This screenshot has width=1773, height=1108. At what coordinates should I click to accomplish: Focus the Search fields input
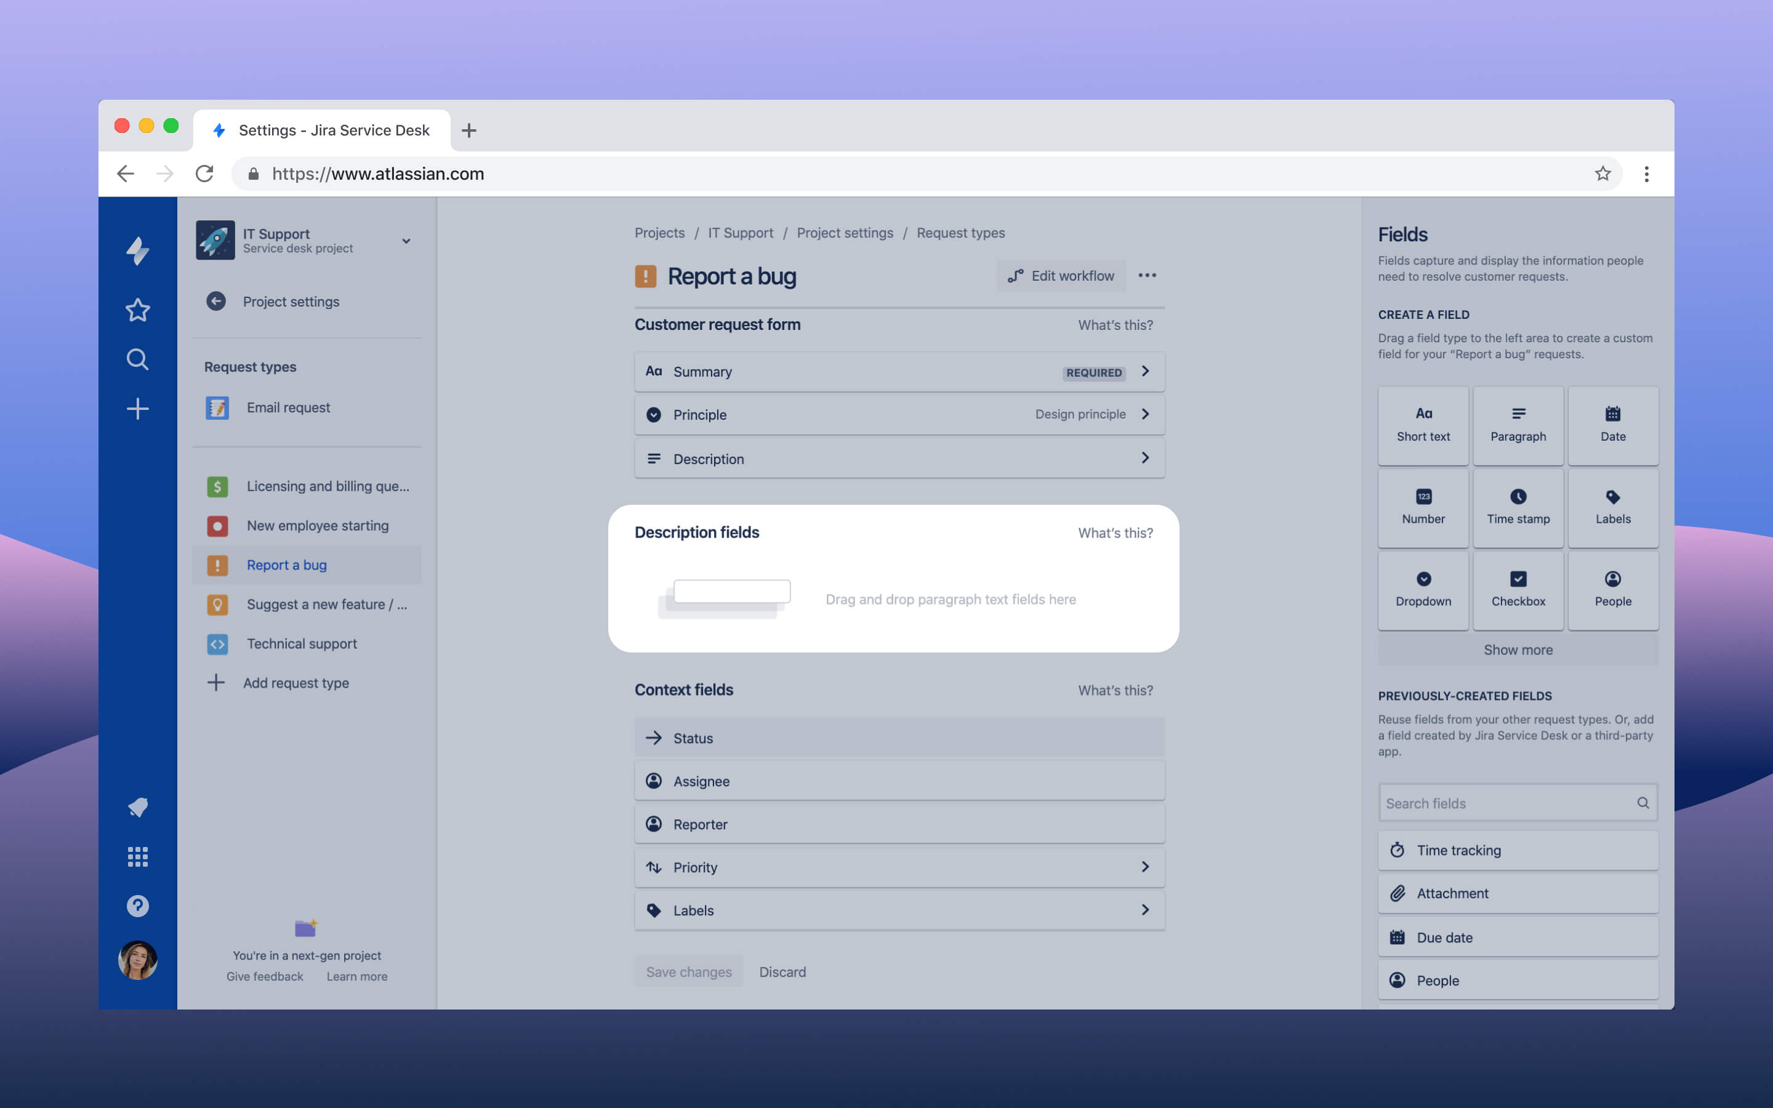click(x=1518, y=803)
